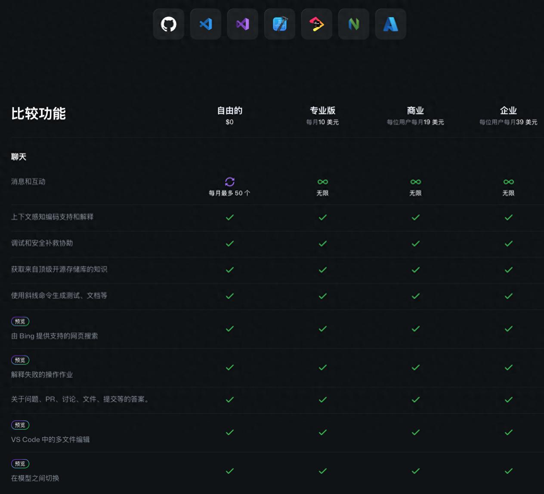Screen dimensions: 544x494
Task: Click the infinity icon under the 企业 plan
Action: click(x=508, y=182)
